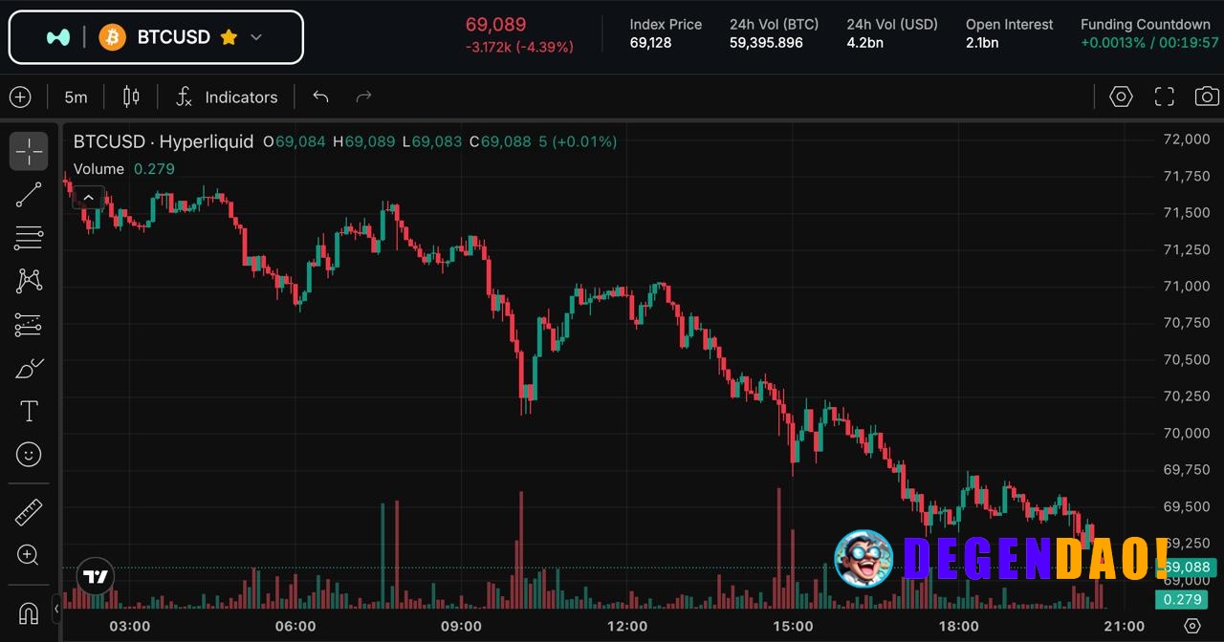The height and width of the screenshot is (642, 1224).
Task: Select the crosshair cursor tool
Action: click(x=29, y=151)
